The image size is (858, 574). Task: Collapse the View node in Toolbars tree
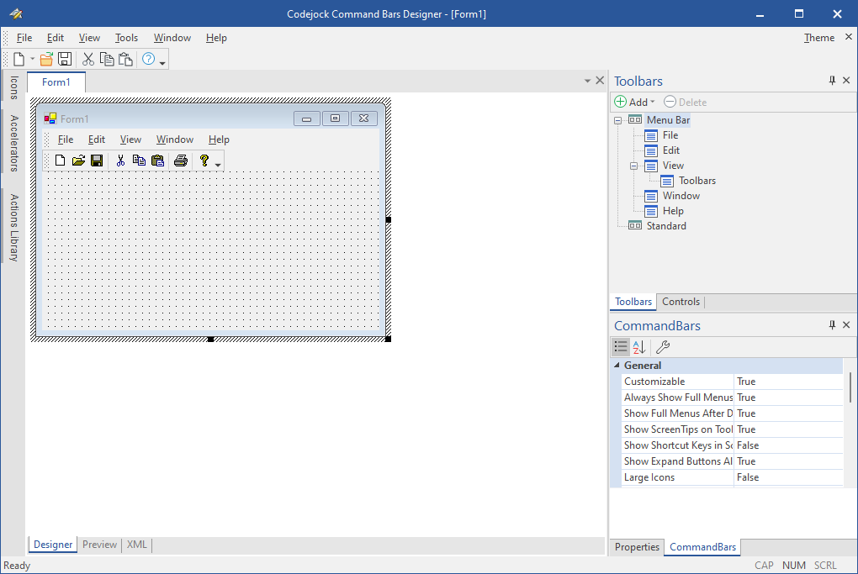633,165
